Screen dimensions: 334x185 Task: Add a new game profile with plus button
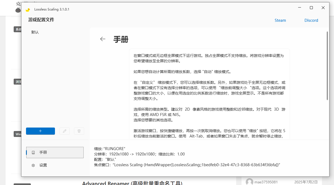tap(40, 131)
